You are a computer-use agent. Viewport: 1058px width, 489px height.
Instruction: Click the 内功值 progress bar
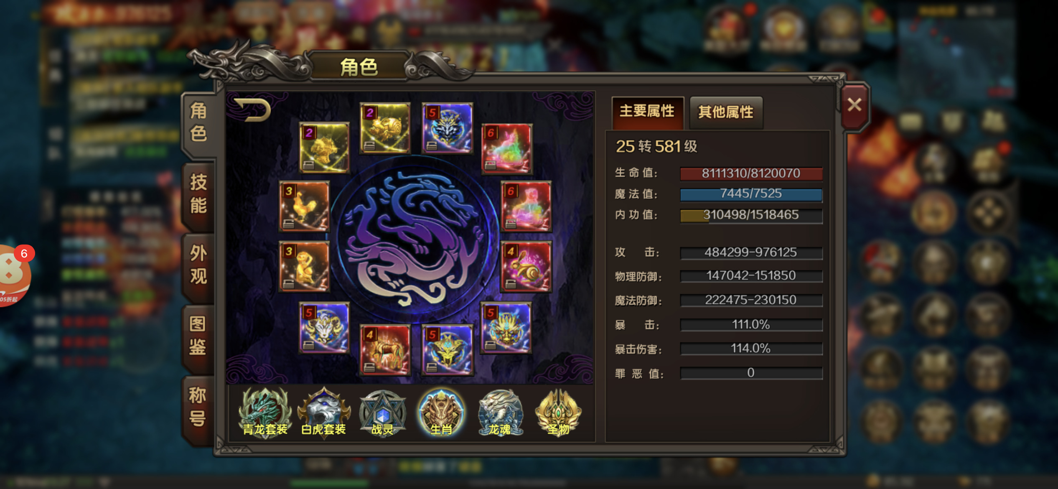[x=751, y=216]
